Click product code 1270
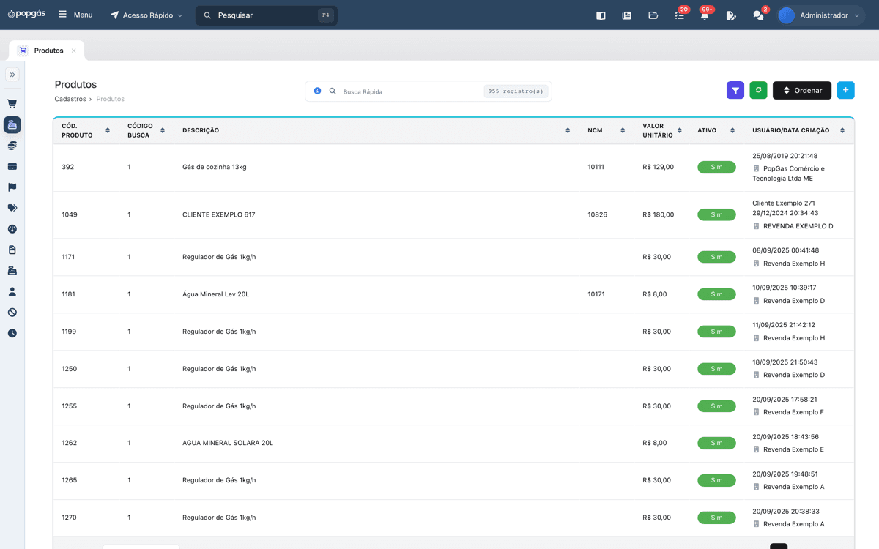The height and width of the screenshot is (549, 879). coord(69,518)
